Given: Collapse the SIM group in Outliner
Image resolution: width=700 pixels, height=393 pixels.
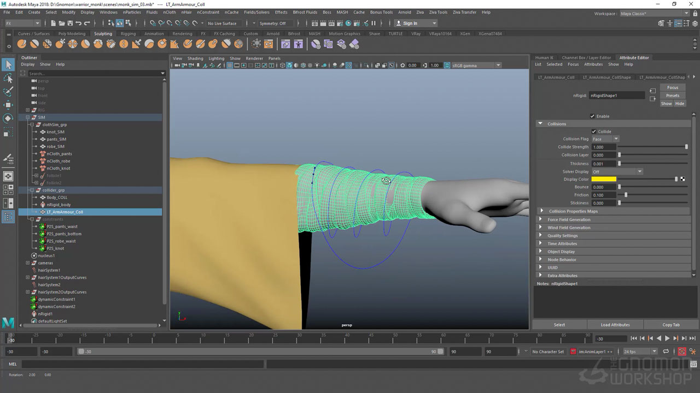Looking at the screenshot, I should coord(28,117).
